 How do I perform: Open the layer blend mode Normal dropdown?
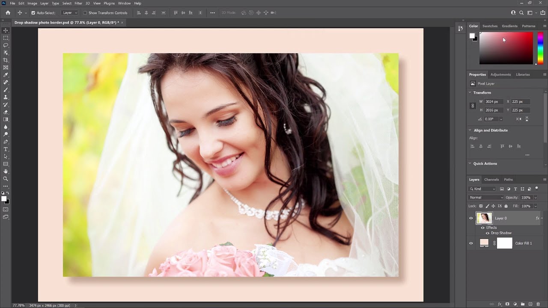(x=486, y=198)
